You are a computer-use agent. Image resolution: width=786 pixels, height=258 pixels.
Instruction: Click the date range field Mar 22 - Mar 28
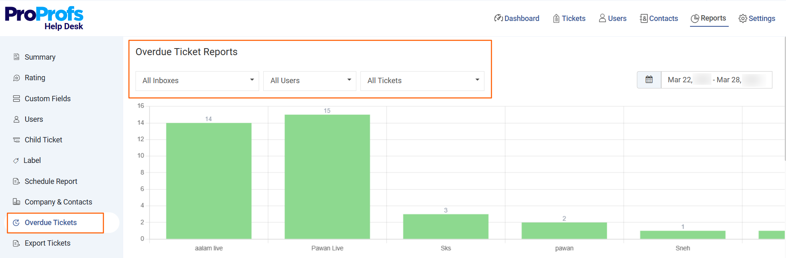(716, 80)
